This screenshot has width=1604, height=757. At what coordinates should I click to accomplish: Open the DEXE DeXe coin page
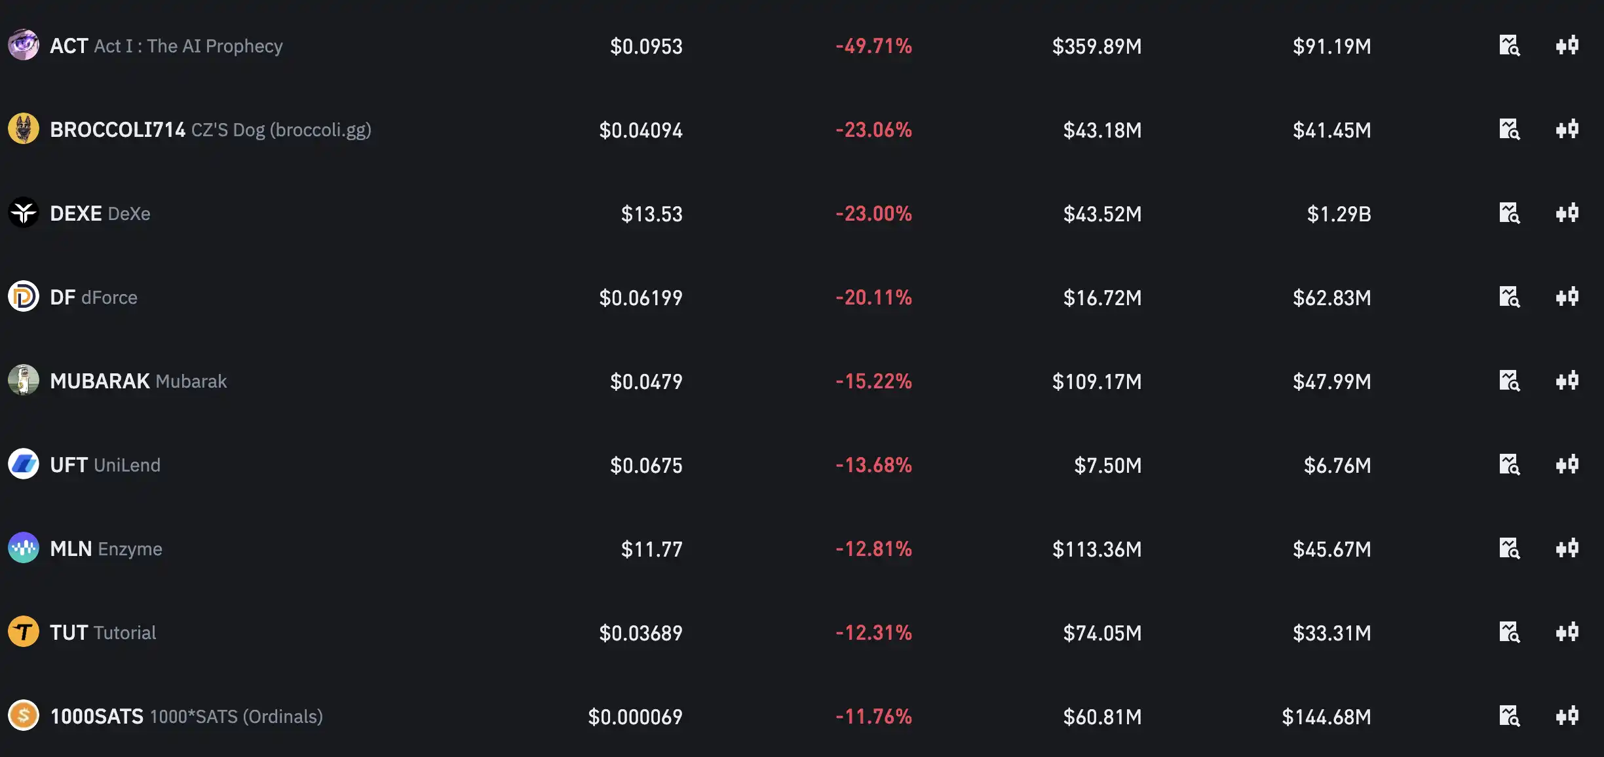tap(100, 213)
